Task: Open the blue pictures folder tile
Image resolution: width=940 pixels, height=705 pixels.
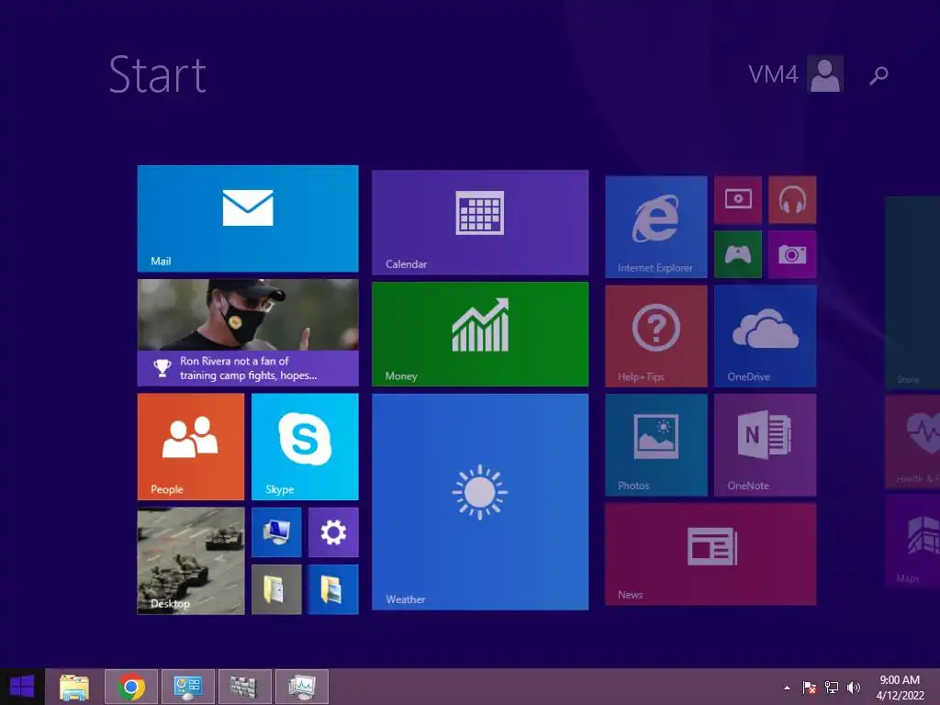Action: click(333, 589)
